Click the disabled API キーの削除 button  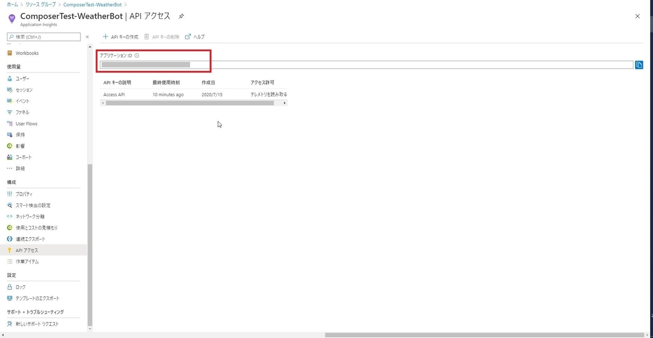(x=162, y=36)
